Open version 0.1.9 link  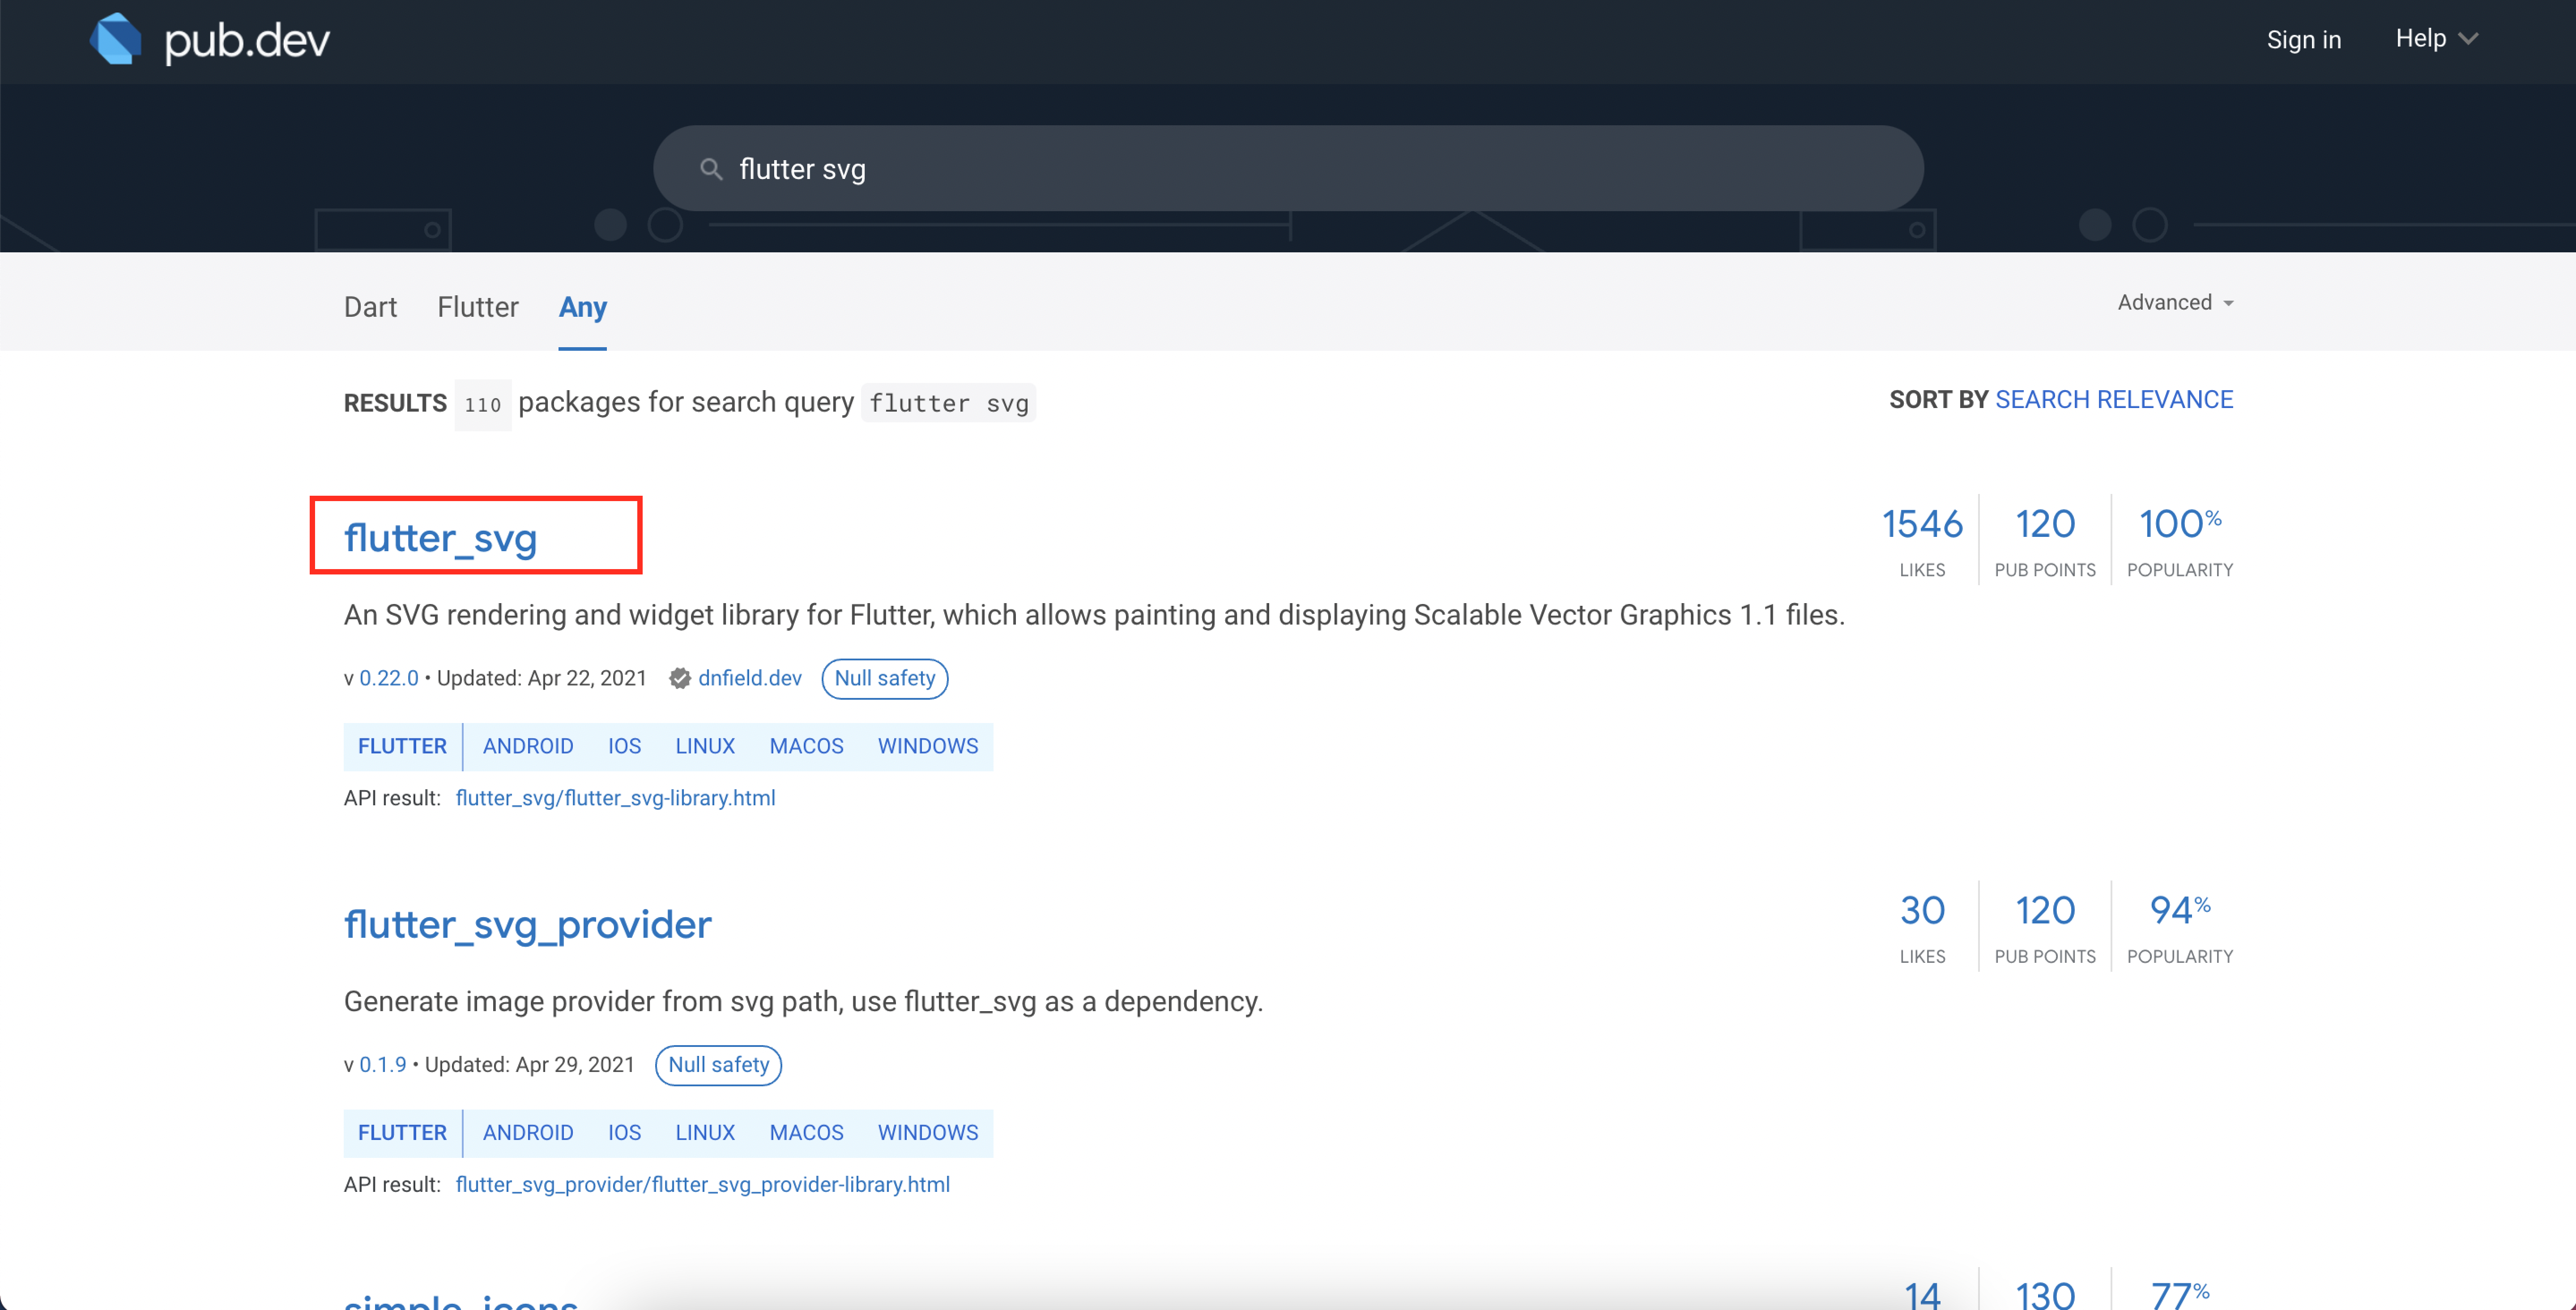pos(383,1065)
